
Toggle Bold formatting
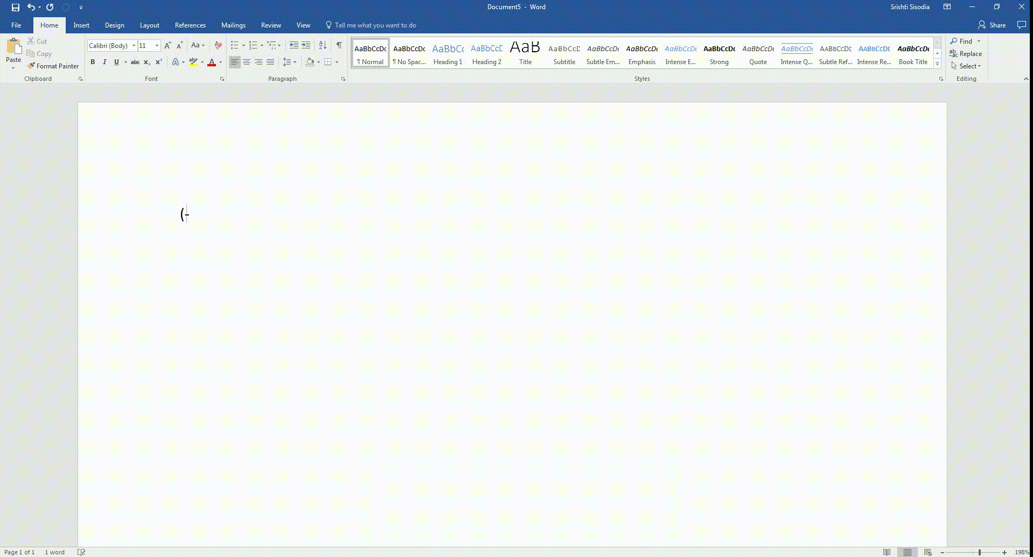(x=93, y=62)
